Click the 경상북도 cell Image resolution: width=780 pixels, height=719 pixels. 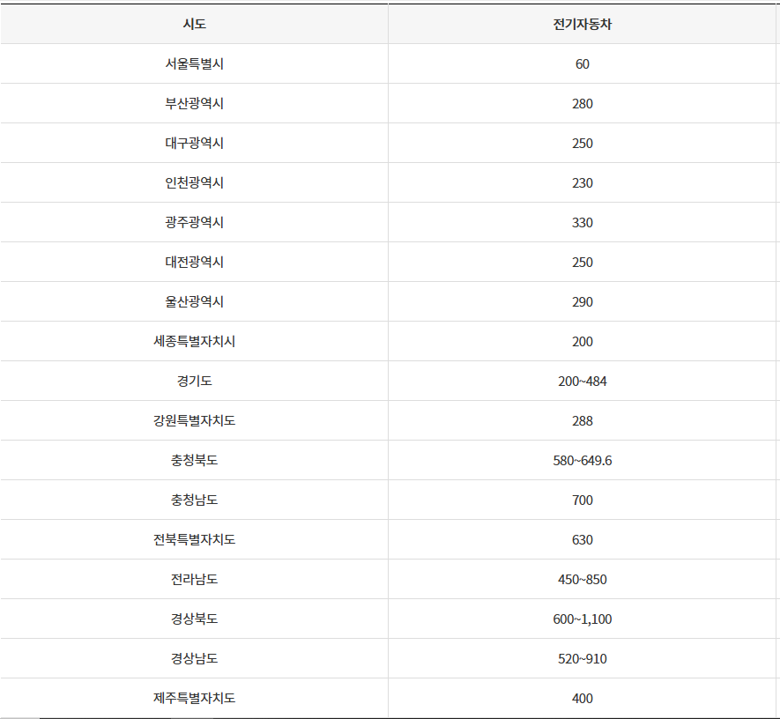pos(195,619)
